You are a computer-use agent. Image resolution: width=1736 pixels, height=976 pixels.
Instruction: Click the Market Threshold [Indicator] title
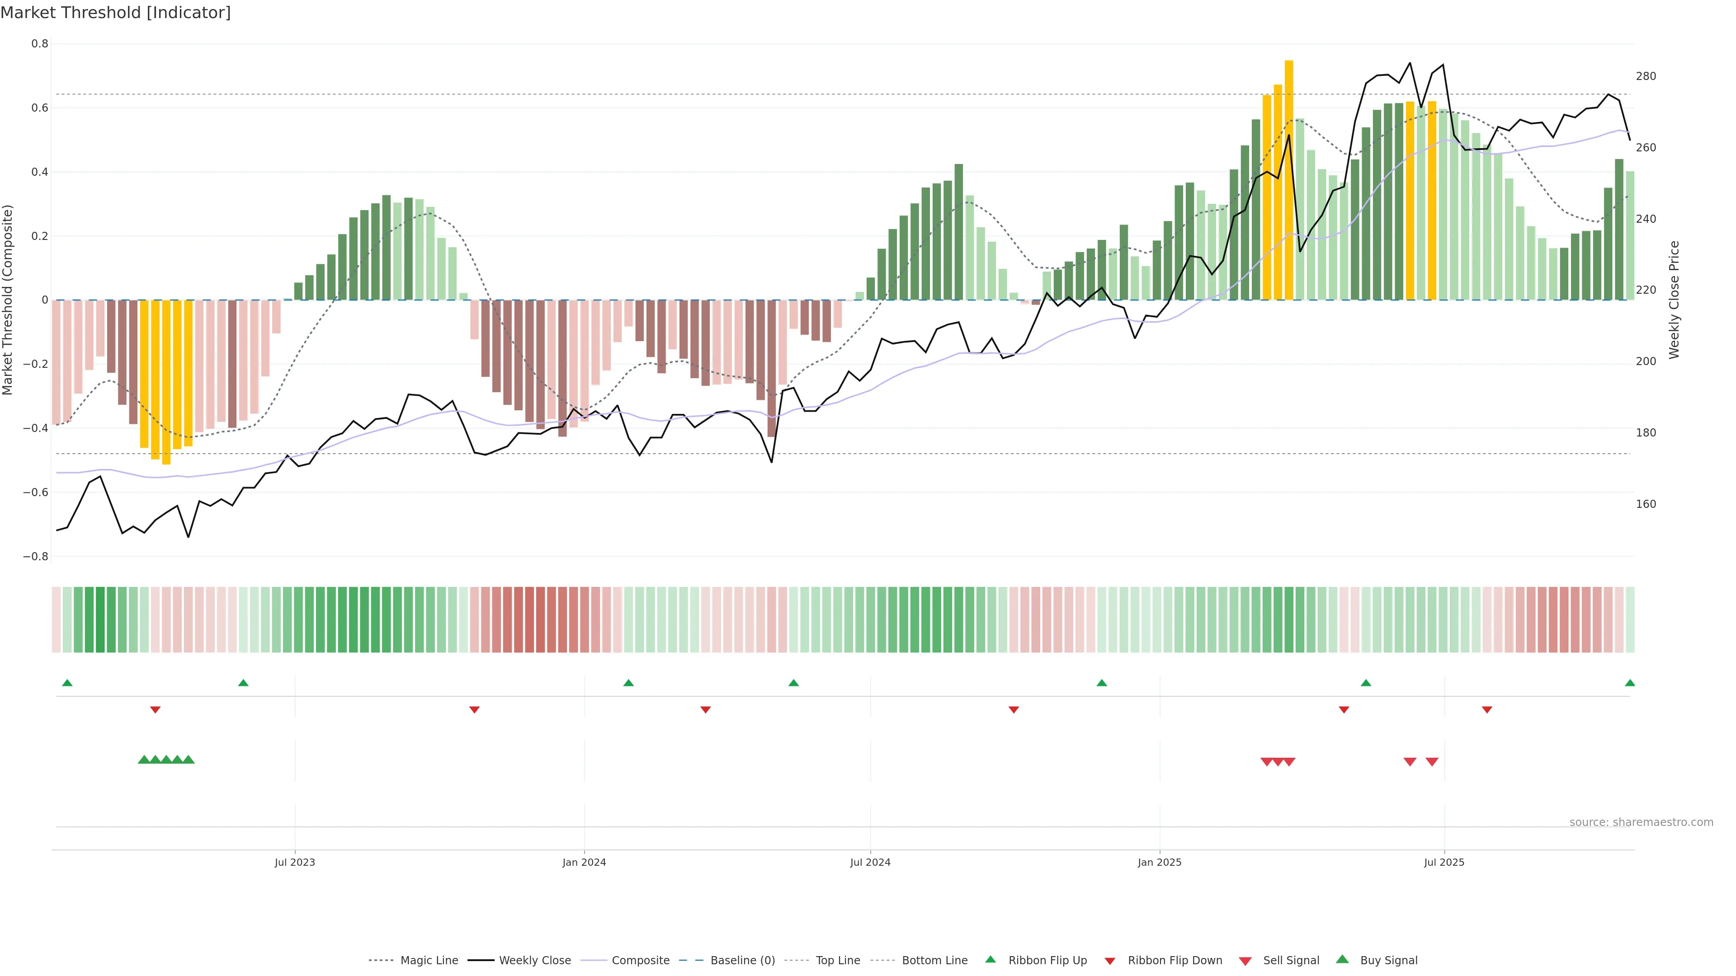point(116,13)
